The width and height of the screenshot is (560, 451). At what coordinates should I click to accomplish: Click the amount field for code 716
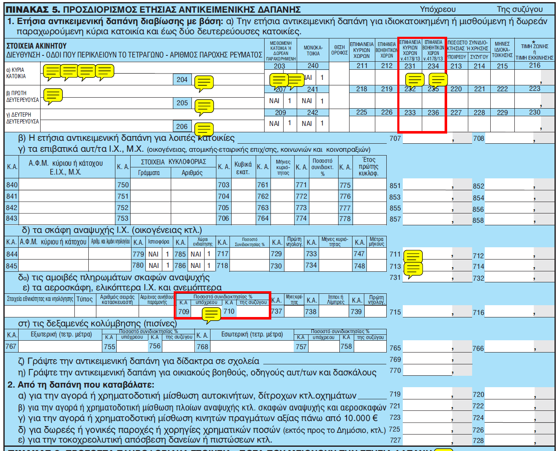519,312
